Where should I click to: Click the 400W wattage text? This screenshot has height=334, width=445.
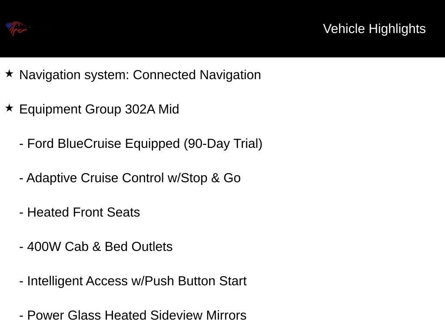44,247
